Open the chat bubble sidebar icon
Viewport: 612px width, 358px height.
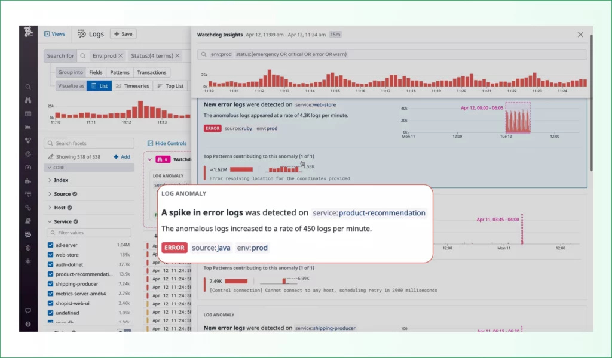28,311
